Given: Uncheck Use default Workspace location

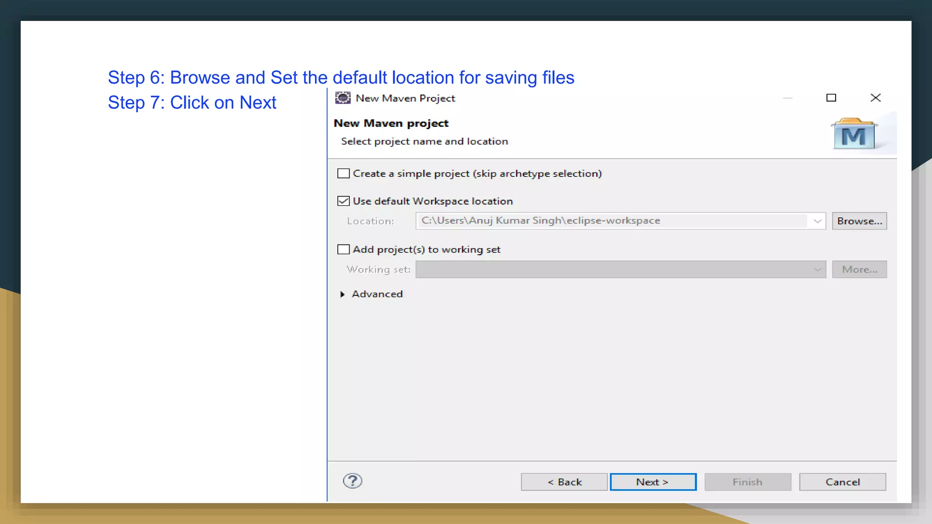Looking at the screenshot, I should click(344, 201).
